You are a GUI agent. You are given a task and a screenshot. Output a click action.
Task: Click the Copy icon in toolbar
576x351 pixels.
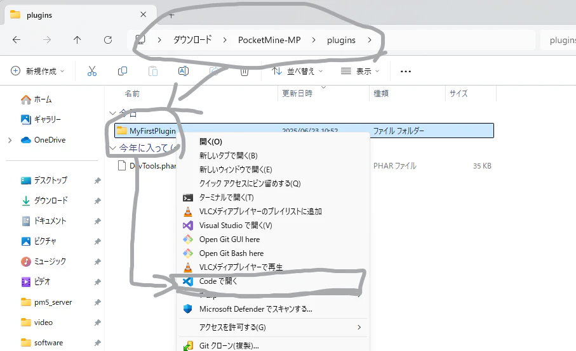123,71
